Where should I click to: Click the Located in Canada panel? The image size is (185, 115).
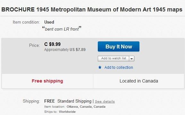pos(139,81)
